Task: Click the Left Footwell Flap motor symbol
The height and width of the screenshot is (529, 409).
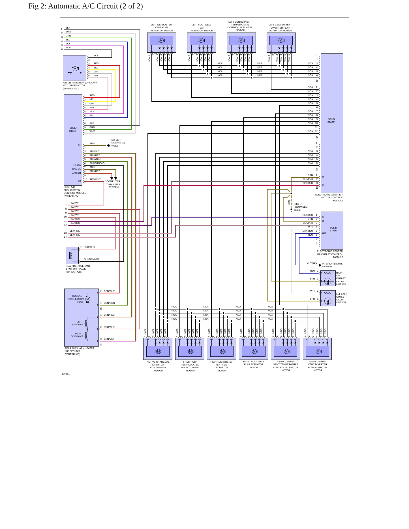Action: 201,40
